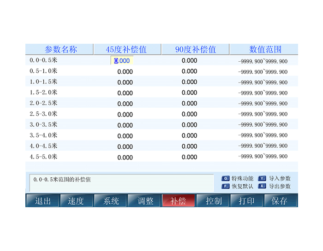Click the G key icon for 特殊功能

(226, 179)
